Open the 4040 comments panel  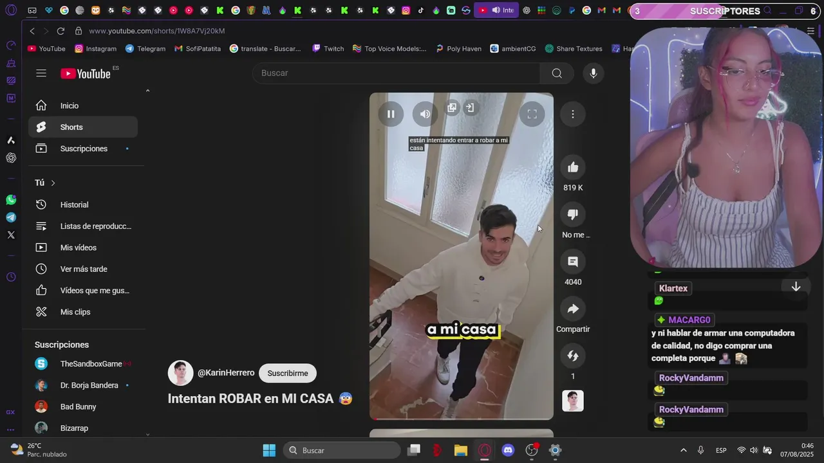point(573,262)
